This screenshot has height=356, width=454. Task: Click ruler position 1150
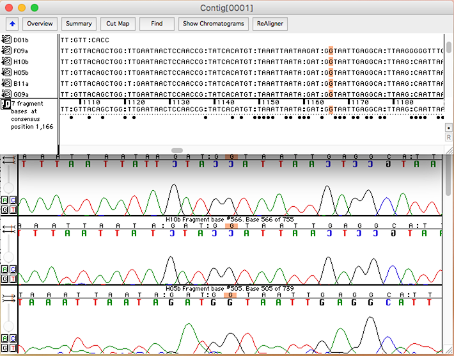(269, 102)
